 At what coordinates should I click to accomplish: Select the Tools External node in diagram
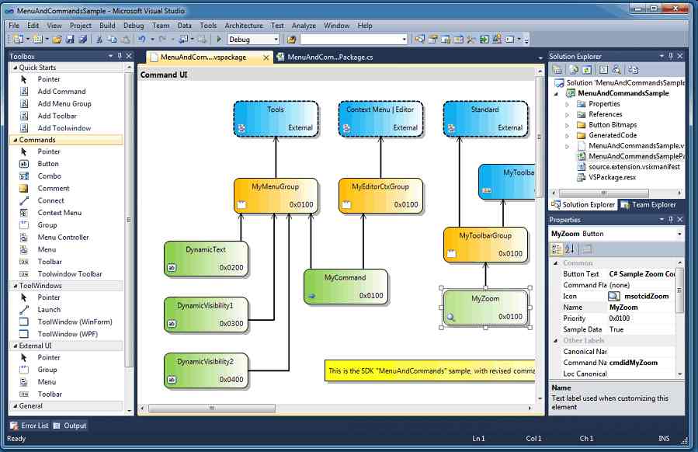[x=276, y=119]
